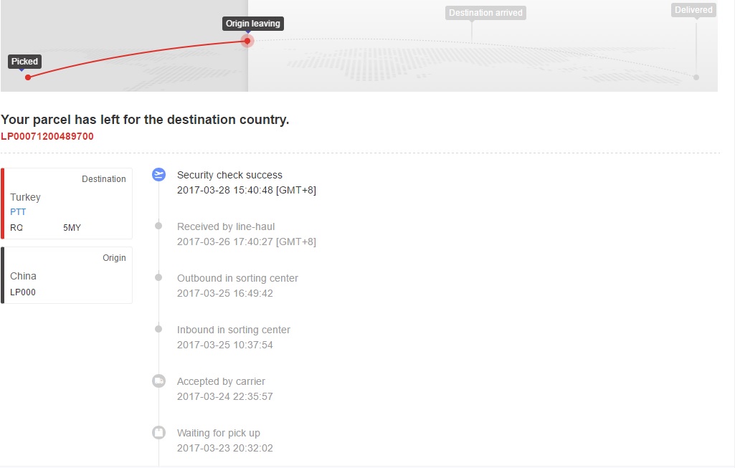Click the timestamp 2017-03-24 22:35:57
Screen dimensions: 735x468
click(x=225, y=396)
